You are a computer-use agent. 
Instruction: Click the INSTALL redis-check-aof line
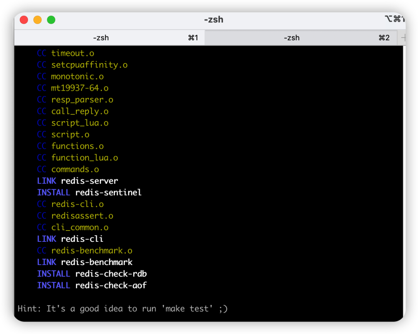pos(92,286)
